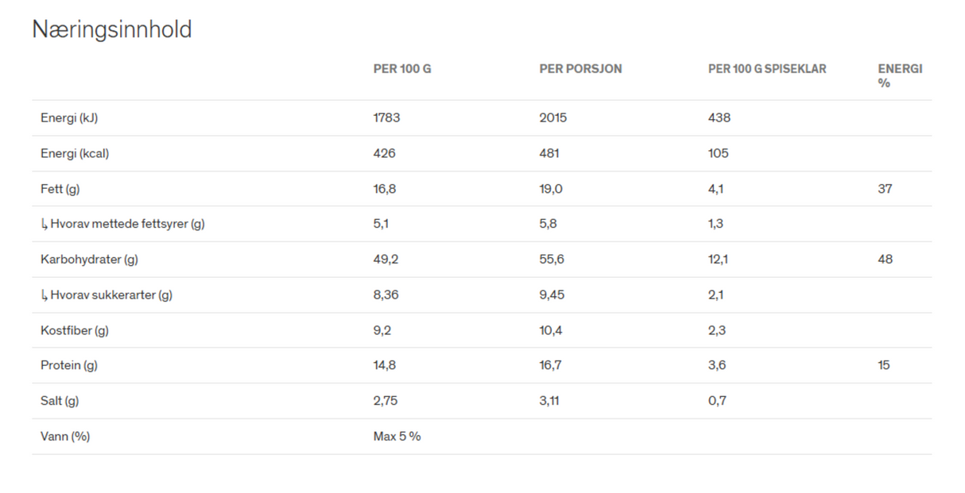This screenshot has width=965, height=493.
Task: Click the Hvorav mettede fettsyrer arrow icon
Action: 44,224
